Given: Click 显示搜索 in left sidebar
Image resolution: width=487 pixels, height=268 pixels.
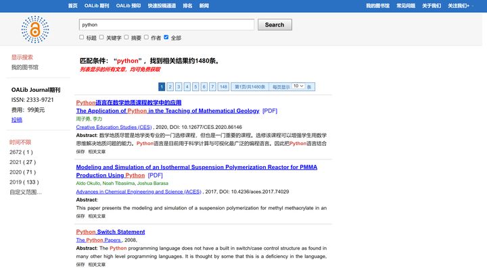Looking at the screenshot, I should [22, 57].
